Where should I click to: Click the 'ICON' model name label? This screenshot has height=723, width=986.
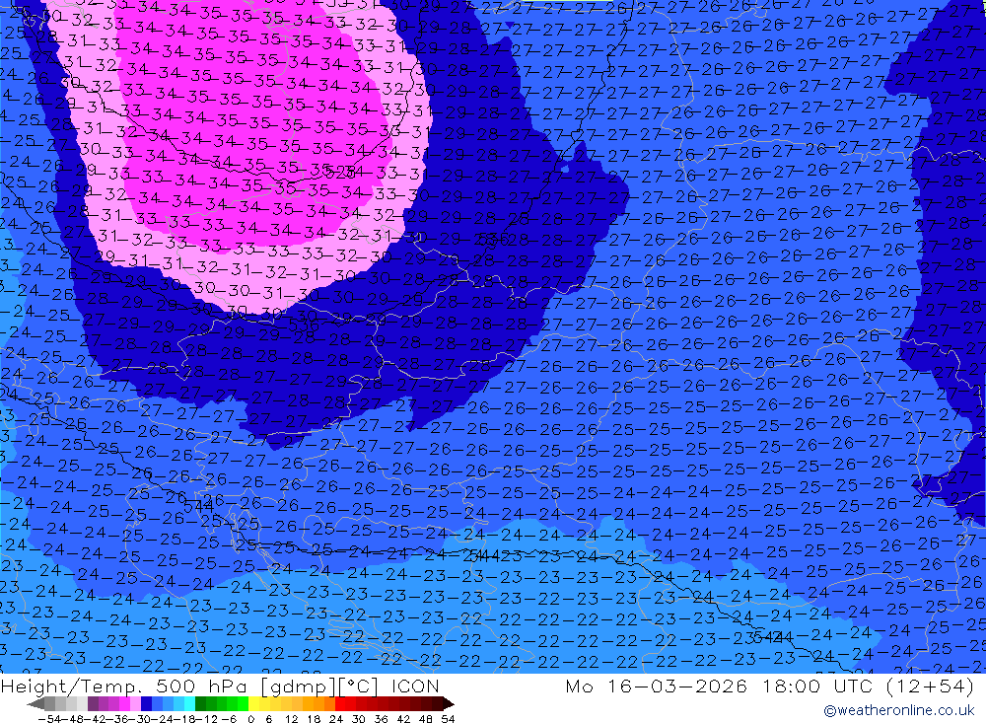[x=415, y=686]
